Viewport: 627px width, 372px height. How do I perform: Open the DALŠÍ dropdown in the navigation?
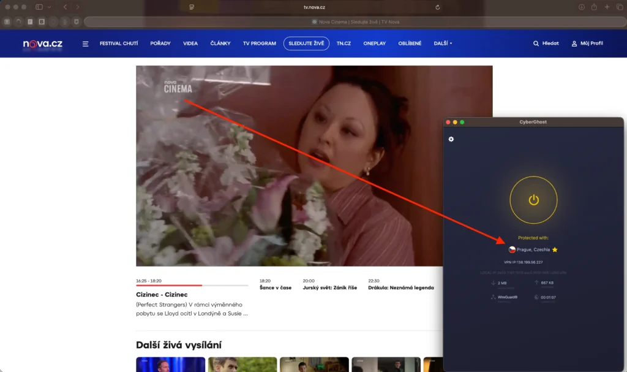[x=442, y=43]
